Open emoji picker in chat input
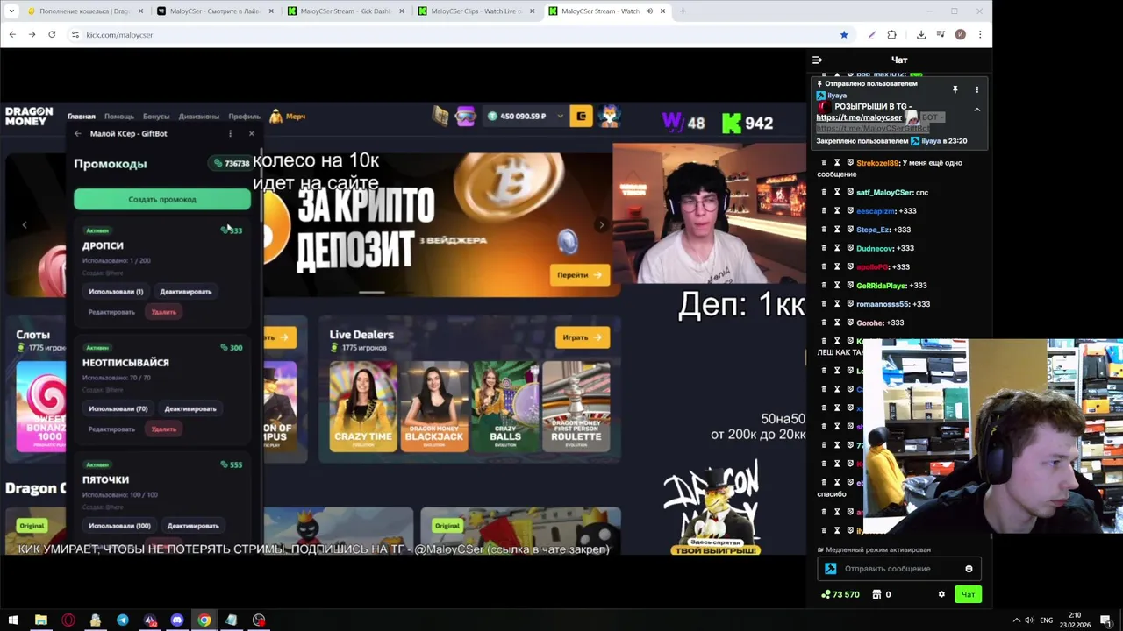This screenshot has width=1123, height=631. coord(969,569)
